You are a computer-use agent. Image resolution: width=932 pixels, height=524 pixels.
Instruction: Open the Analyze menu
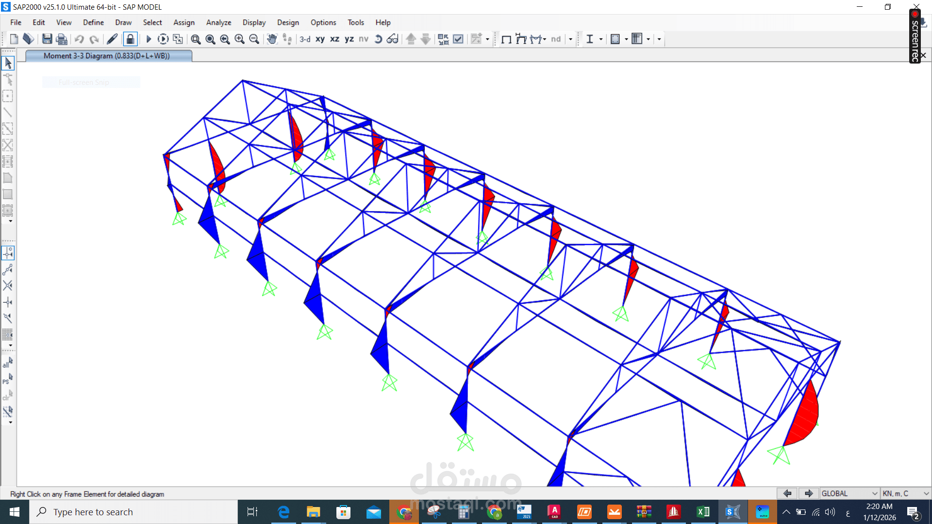point(218,22)
